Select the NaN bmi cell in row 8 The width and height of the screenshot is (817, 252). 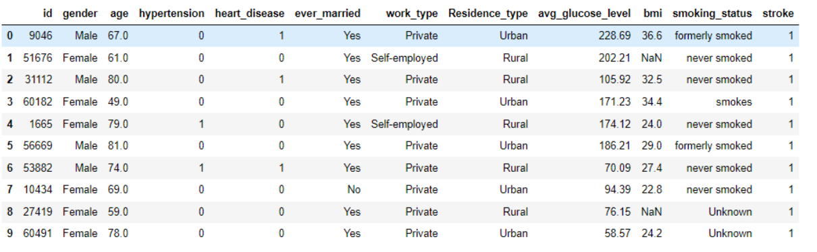[x=652, y=212]
